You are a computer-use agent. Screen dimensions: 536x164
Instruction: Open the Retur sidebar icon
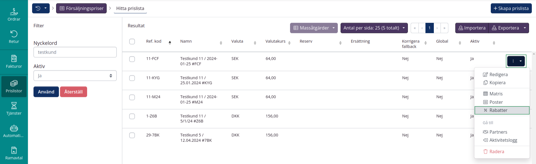pos(14,37)
